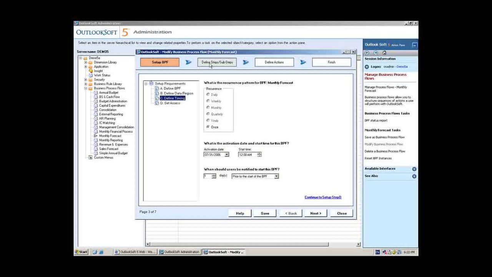Select the Daily recurrence option
Screen dimensions: 492x277
(212, 95)
